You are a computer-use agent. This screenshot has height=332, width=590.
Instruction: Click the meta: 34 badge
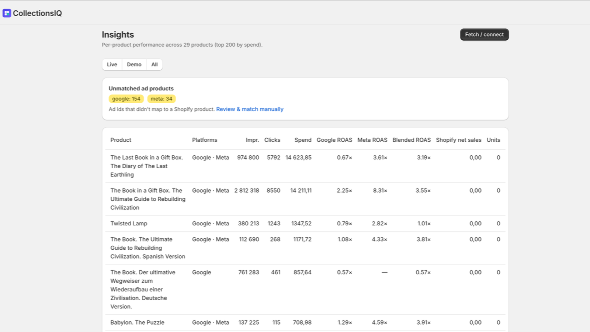click(162, 99)
